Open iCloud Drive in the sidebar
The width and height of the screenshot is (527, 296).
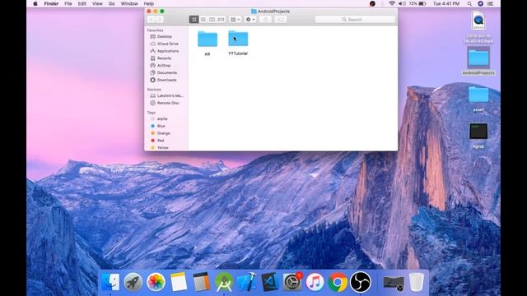coord(166,44)
